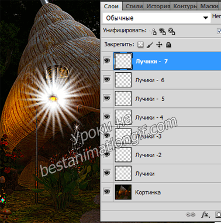Select layer name Лучики -3

(x=149, y=136)
